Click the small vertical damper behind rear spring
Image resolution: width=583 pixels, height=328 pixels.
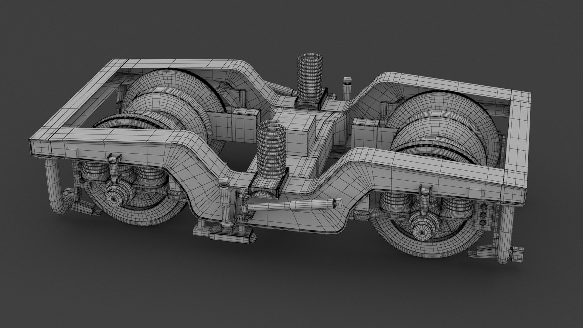coord(347,90)
